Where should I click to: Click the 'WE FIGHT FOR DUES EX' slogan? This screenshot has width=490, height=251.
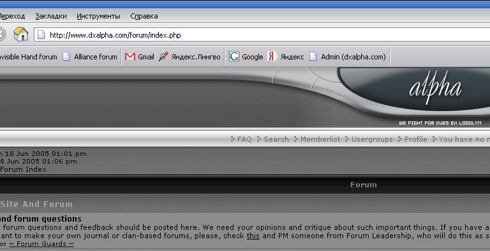[x=428, y=123]
